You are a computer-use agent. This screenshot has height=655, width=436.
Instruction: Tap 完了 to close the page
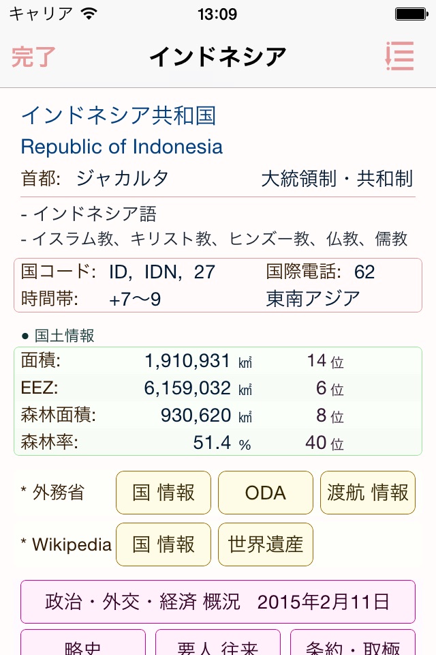33,57
